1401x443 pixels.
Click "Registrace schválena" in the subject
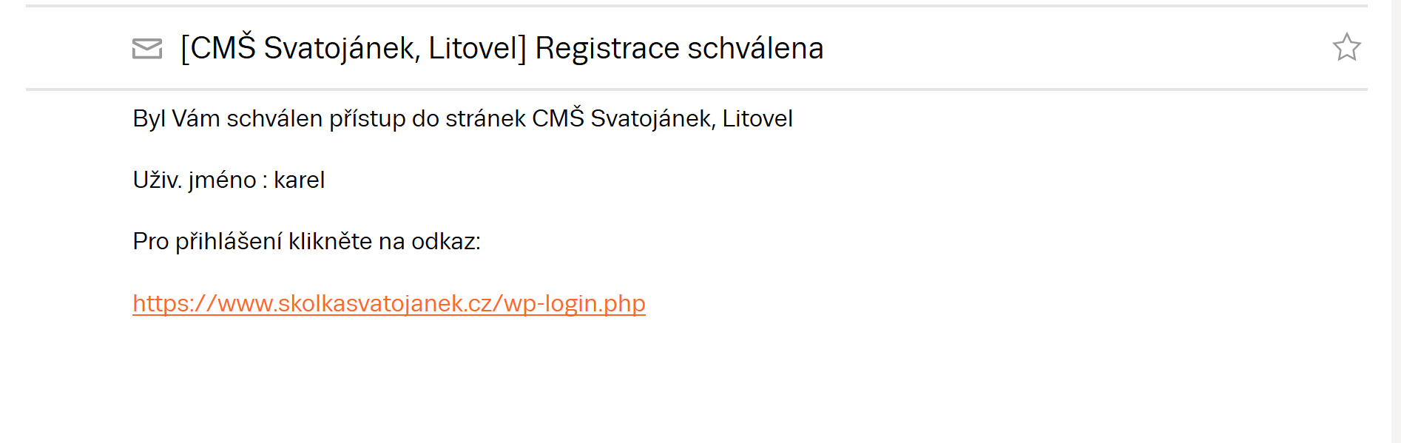pyautogui.click(x=679, y=48)
